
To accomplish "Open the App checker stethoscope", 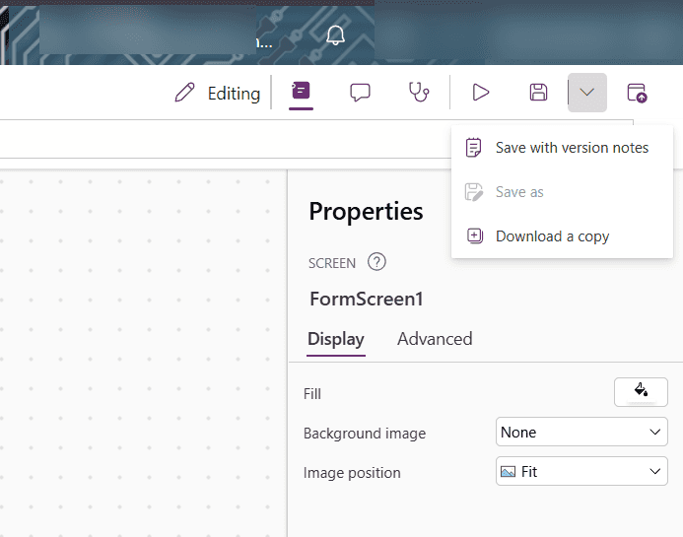I will [x=419, y=93].
